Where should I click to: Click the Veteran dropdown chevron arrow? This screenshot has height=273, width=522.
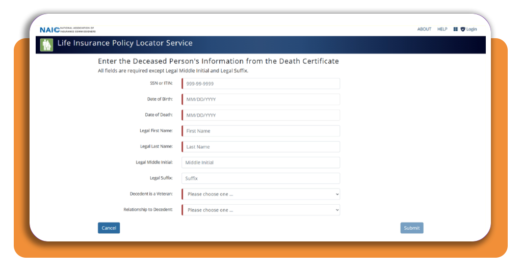337,194
